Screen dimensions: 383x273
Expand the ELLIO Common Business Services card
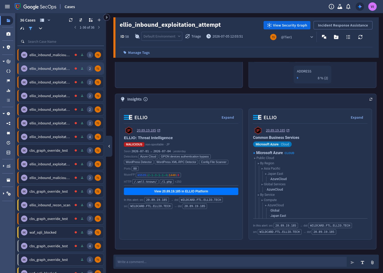(357, 117)
